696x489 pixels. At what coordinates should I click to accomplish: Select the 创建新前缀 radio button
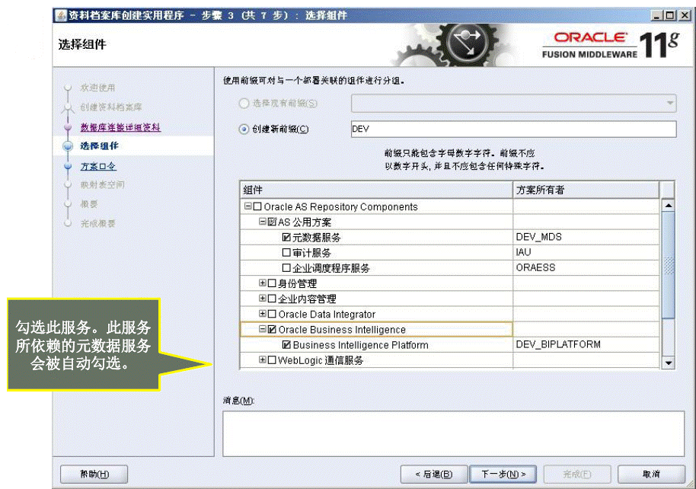[244, 129]
